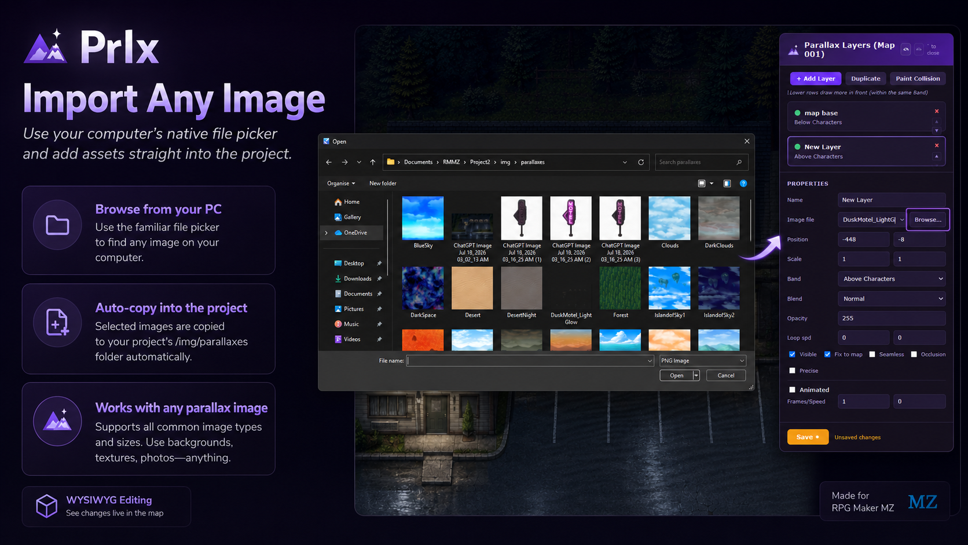
Task: Expand the address bar history dropdown
Action: point(625,162)
